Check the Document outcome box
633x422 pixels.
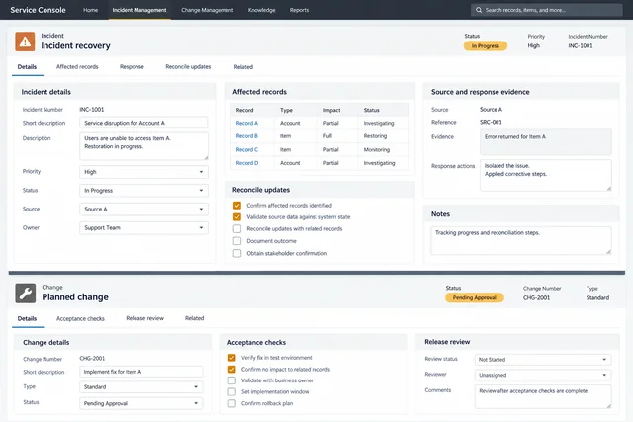click(237, 241)
